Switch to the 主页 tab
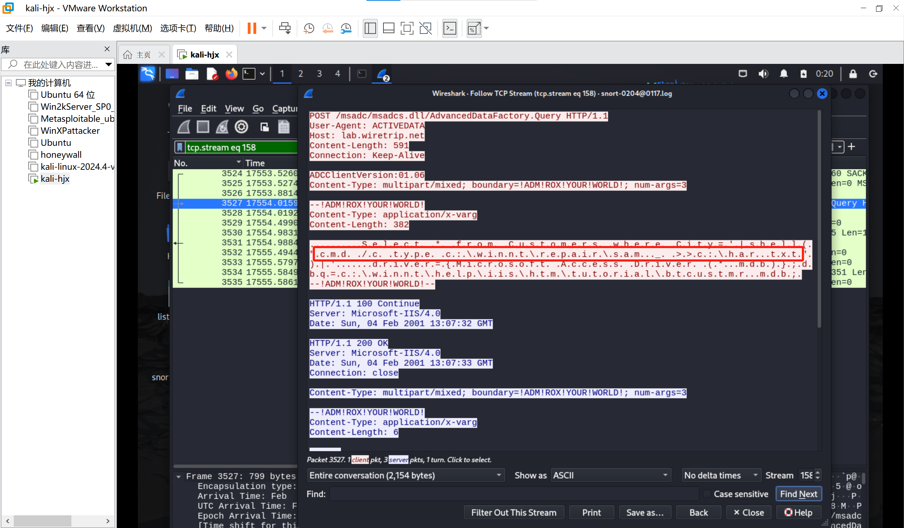The image size is (904, 528). coord(143,55)
